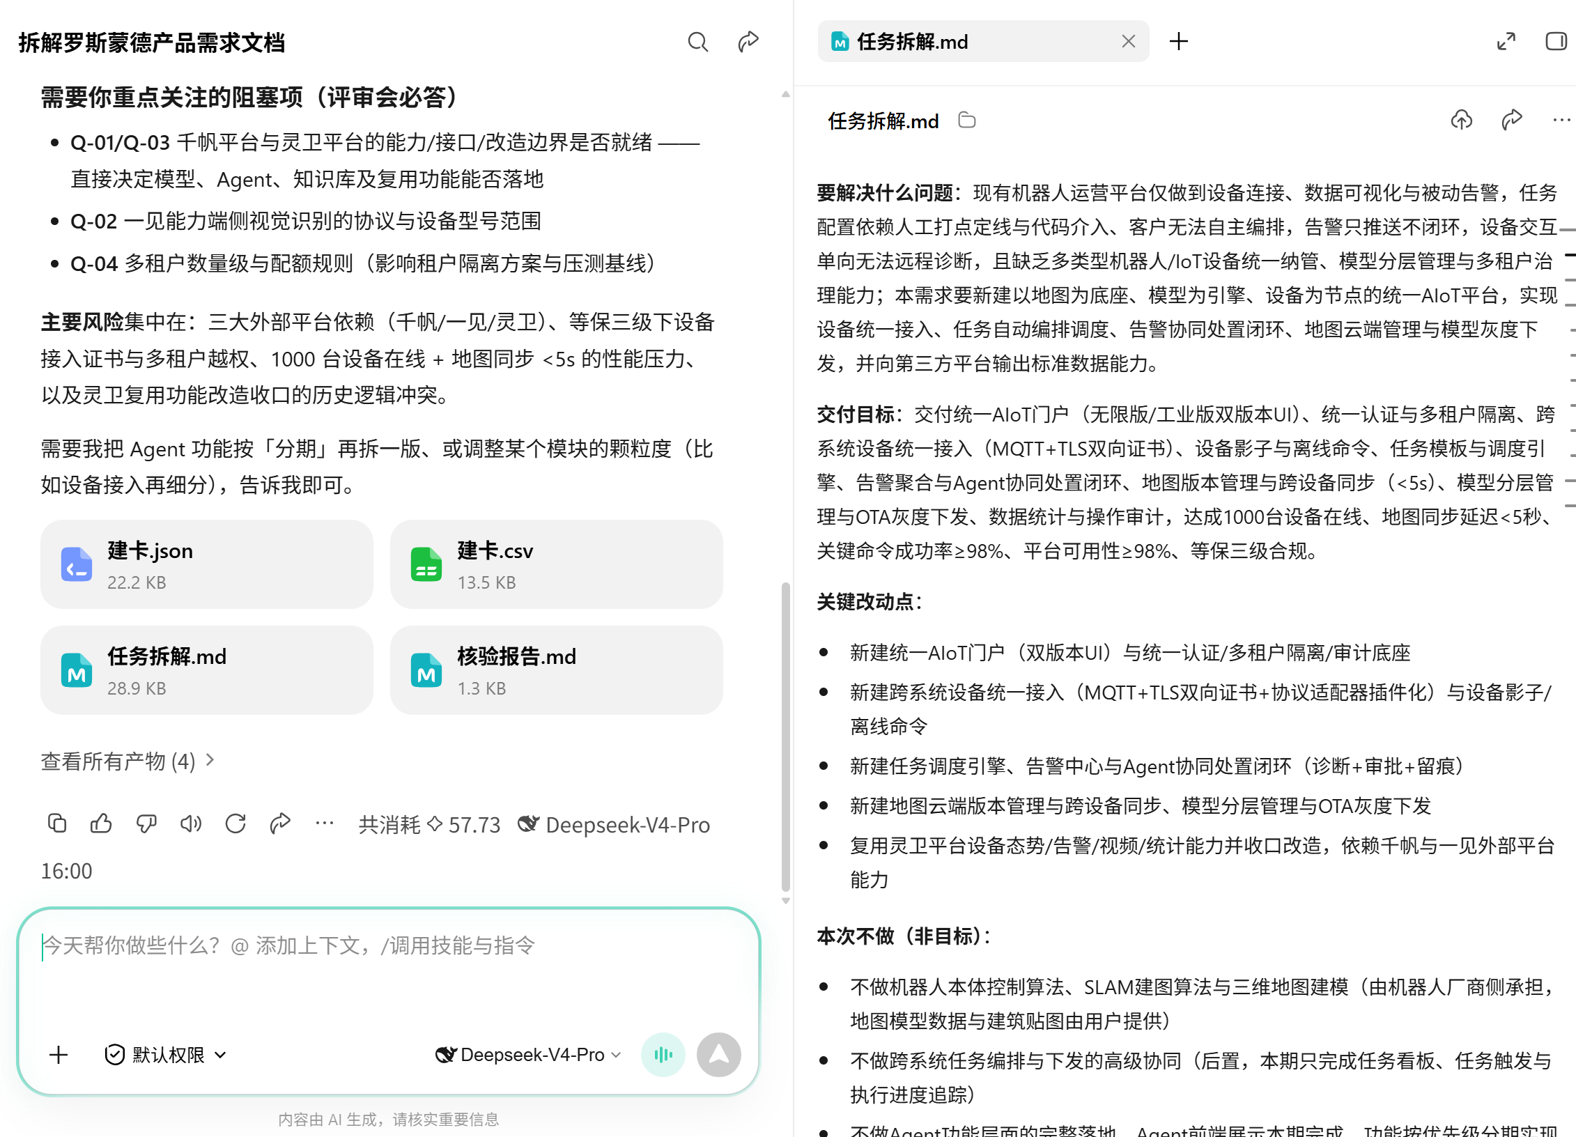Open search in the chat header
The image size is (1576, 1137).
(697, 42)
